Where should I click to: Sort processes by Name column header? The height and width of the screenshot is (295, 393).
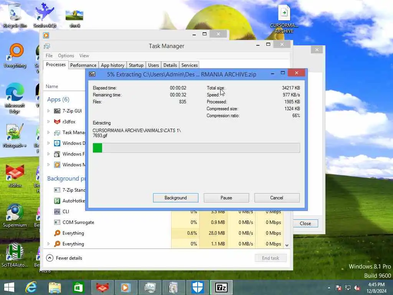(x=52, y=86)
